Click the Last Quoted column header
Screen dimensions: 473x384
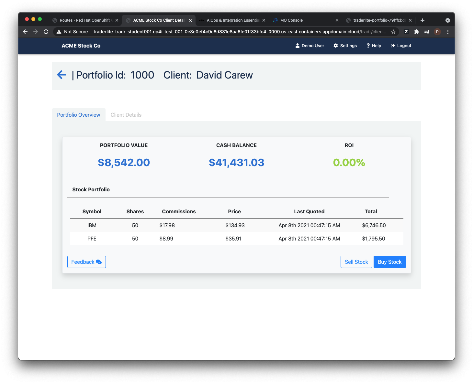click(x=309, y=211)
